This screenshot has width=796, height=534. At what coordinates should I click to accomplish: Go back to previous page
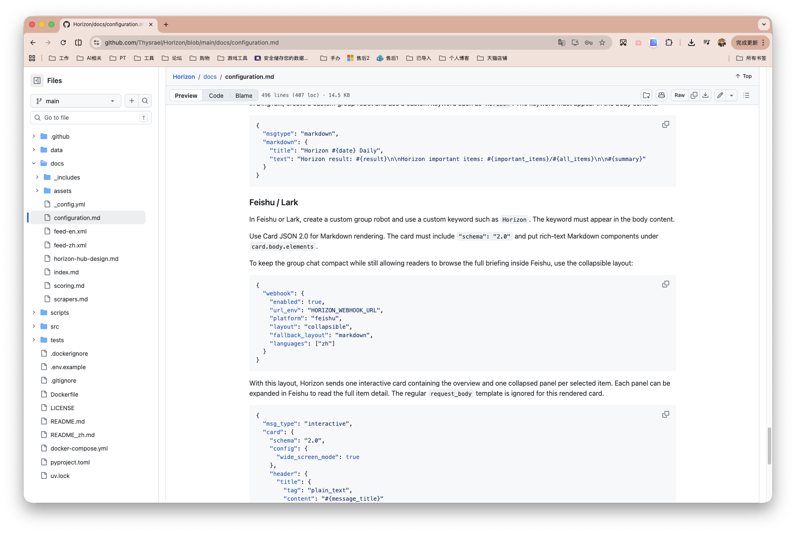[33, 43]
